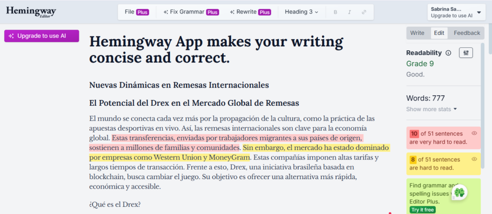
Task: Click the yellow highlighted sentence Sin embargo
Action: [x=240, y=151]
